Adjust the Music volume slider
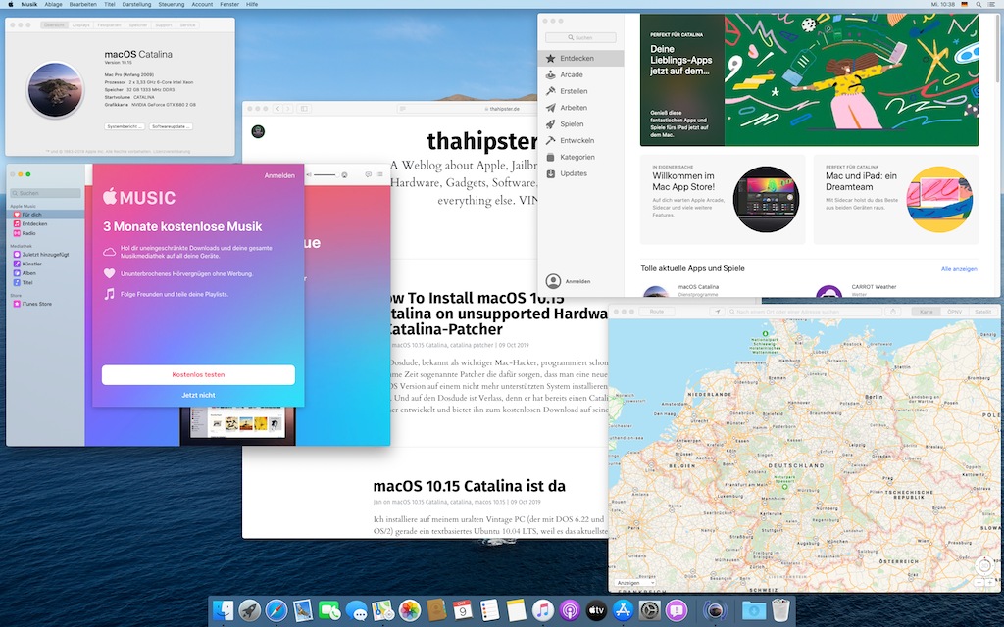The height and width of the screenshot is (627, 1004). [329, 174]
